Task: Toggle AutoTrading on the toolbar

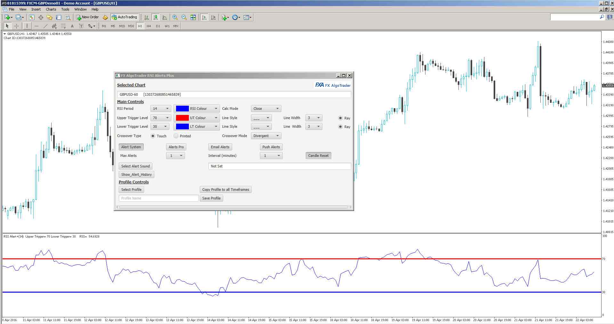Action: pyautogui.click(x=124, y=17)
